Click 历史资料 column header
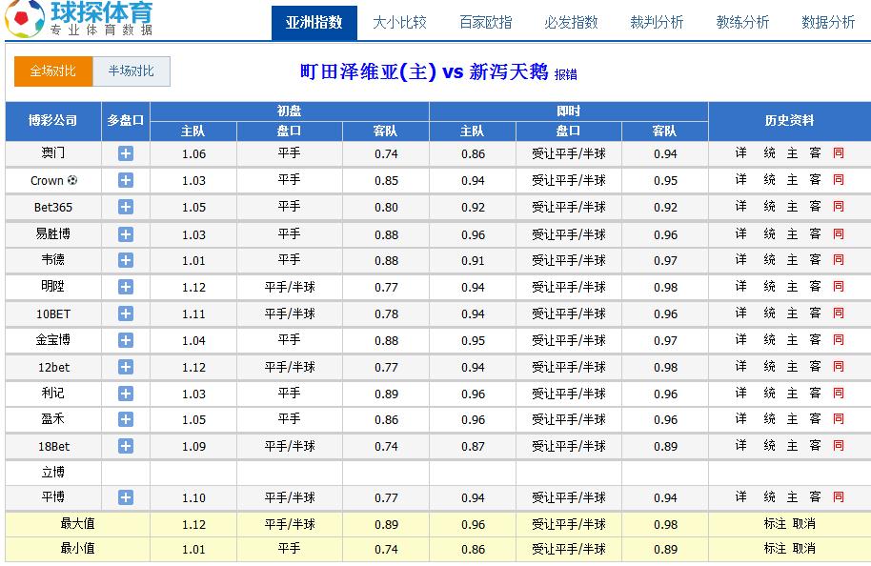The height and width of the screenshot is (566, 871). click(789, 120)
